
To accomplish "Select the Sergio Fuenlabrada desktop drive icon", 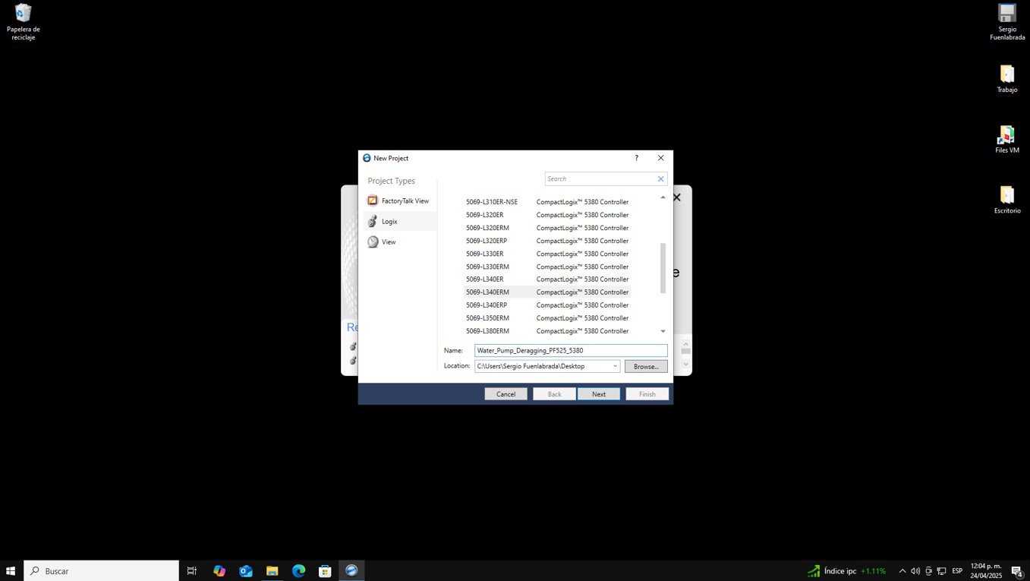I will tap(1007, 22).
